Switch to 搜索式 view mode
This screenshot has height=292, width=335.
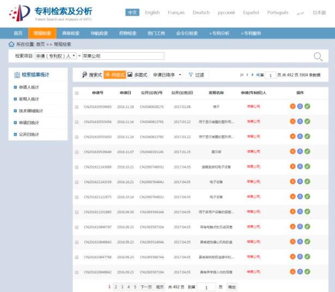pyautogui.click(x=92, y=74)
